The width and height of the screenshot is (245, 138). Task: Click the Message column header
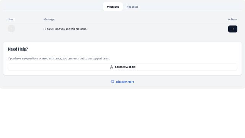click(49, 20)
